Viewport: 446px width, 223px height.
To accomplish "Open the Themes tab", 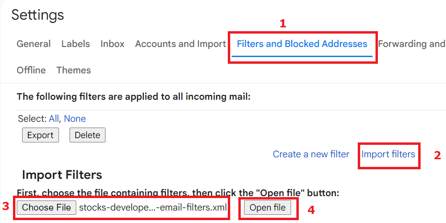I will [74, 70].
